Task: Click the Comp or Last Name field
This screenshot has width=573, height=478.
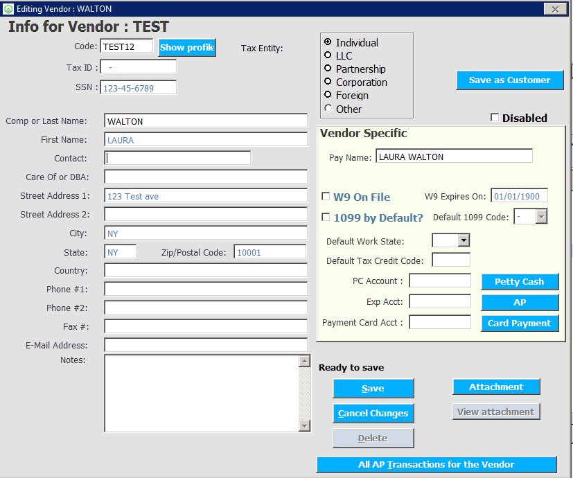Action: (206, 121)
